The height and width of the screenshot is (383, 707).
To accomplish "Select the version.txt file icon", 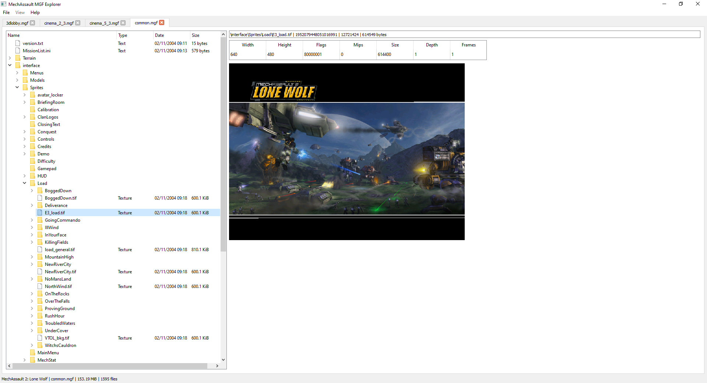I will point(18,43).
